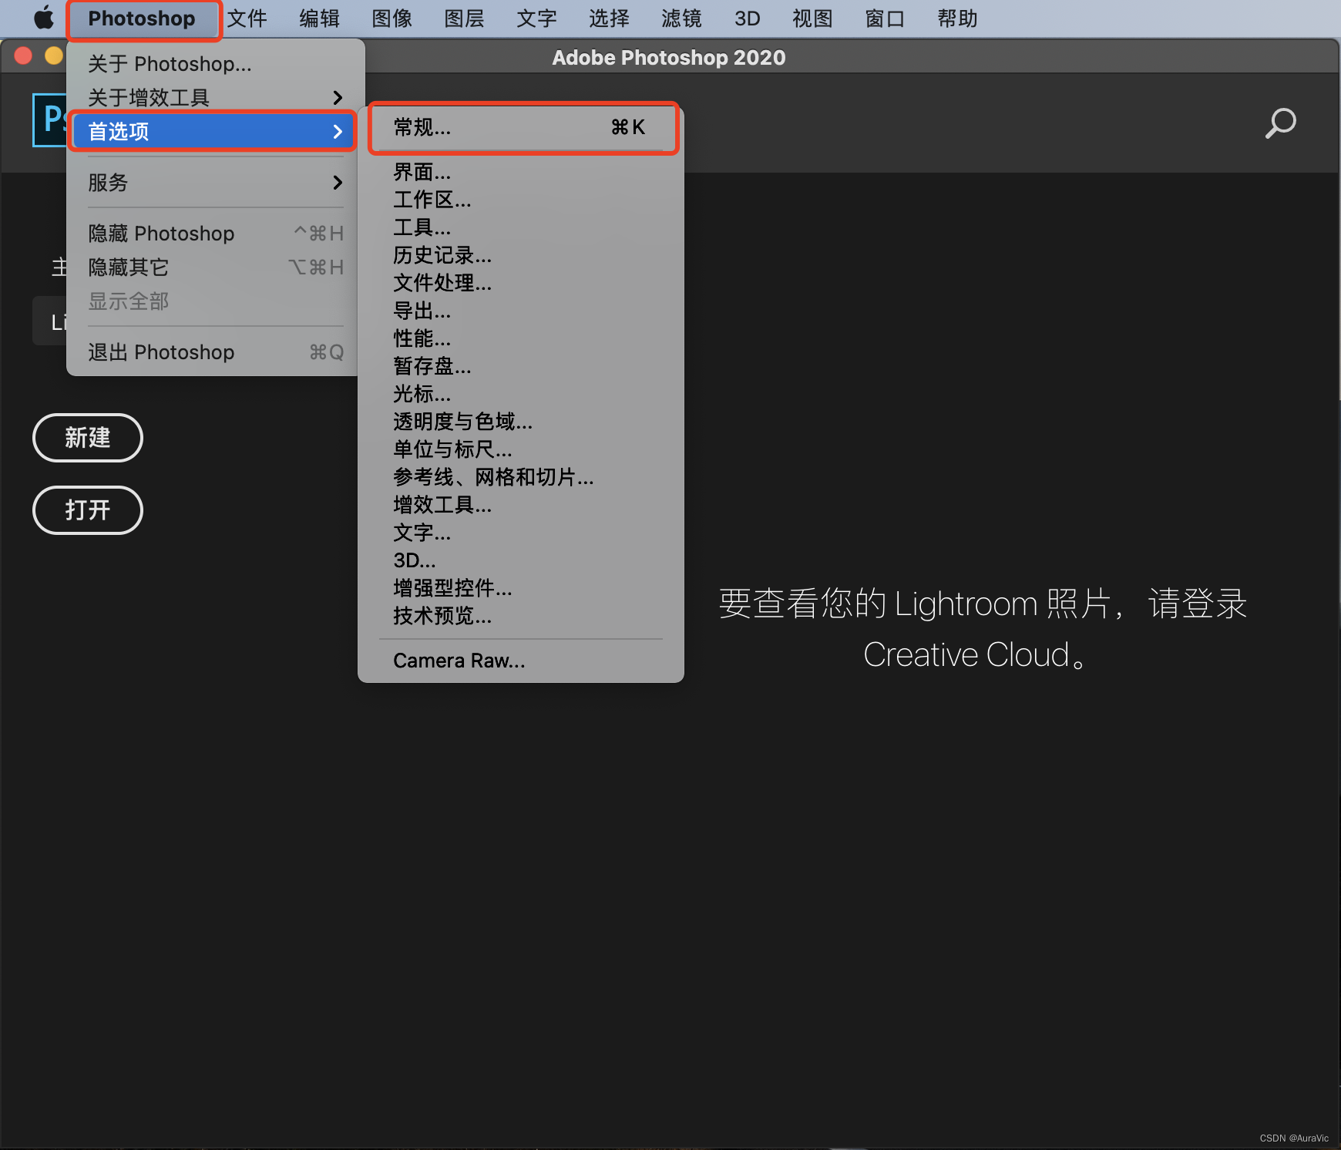Open the 帮助 menu

pos(957,18)
